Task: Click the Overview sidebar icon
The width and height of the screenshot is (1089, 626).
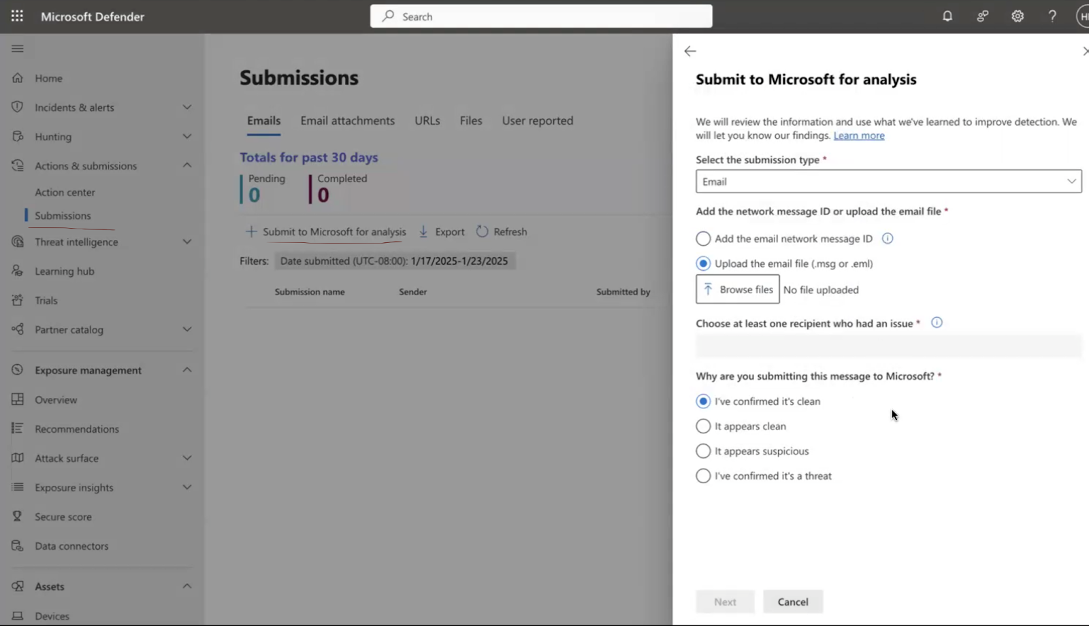Action: pyautogui.click(x=18, y=399)
